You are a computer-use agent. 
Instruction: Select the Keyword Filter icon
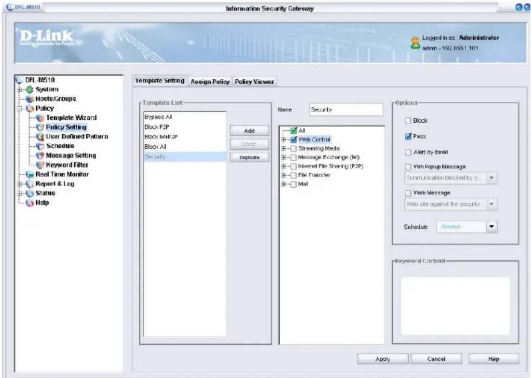40,165
